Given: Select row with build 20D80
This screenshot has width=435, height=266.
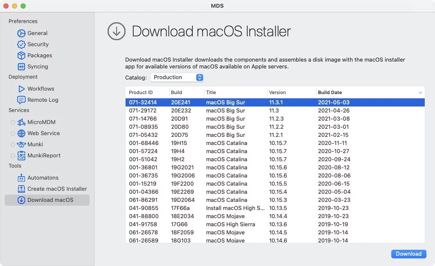Looking at the screenshot, I should coord(275,127).
